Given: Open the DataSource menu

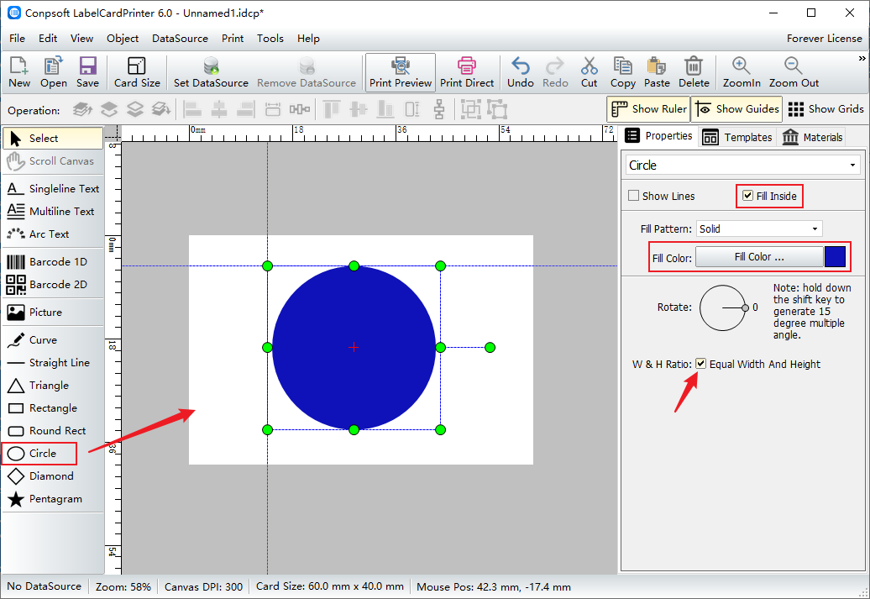Looking at the screenshot, I should click(180, 39).
